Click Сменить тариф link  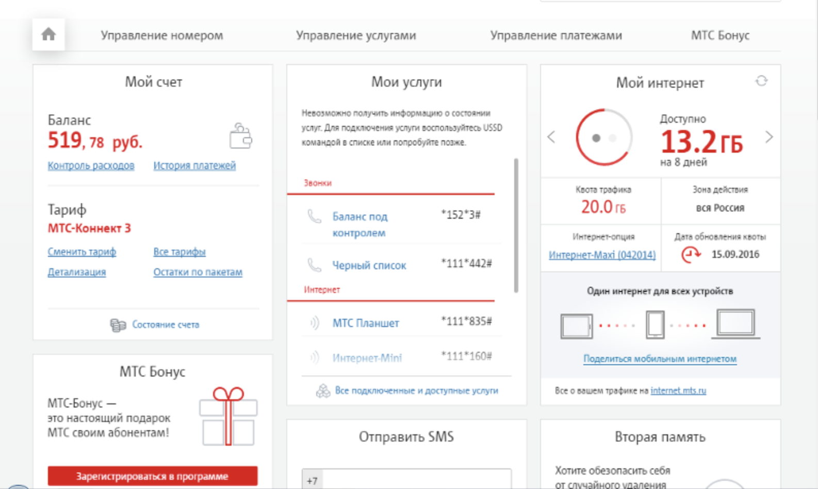pos(82,252)
